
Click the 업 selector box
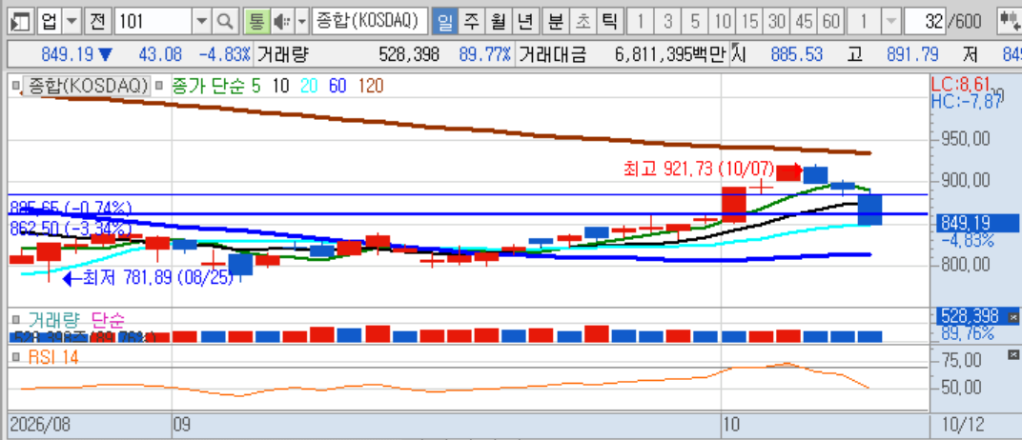[50, 22]
